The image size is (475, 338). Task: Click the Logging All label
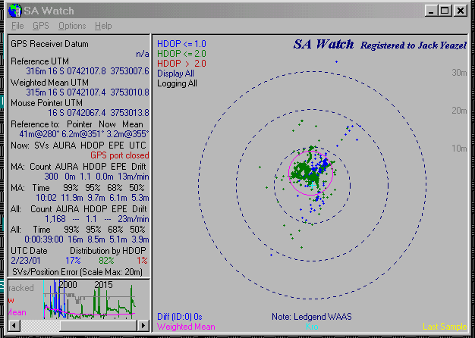point(177,83)
